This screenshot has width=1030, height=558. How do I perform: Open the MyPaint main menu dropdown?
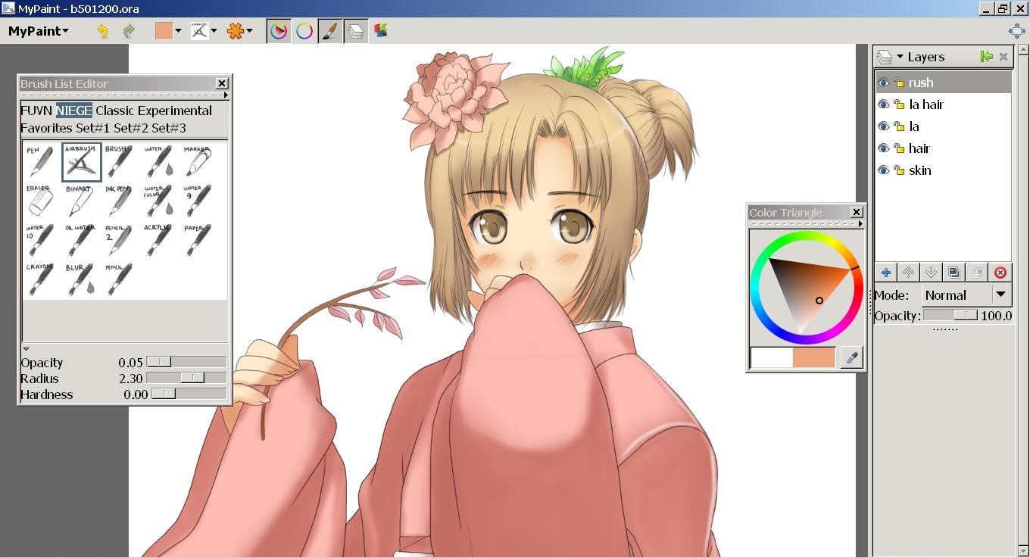[x=38, y=31]
